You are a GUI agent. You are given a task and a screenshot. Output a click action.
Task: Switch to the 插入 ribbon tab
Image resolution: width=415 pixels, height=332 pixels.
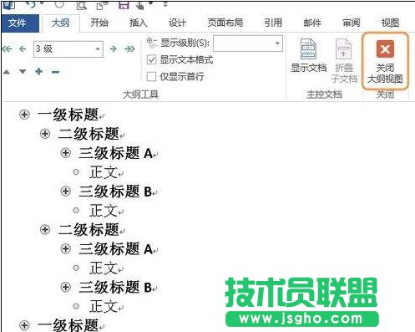139,23
